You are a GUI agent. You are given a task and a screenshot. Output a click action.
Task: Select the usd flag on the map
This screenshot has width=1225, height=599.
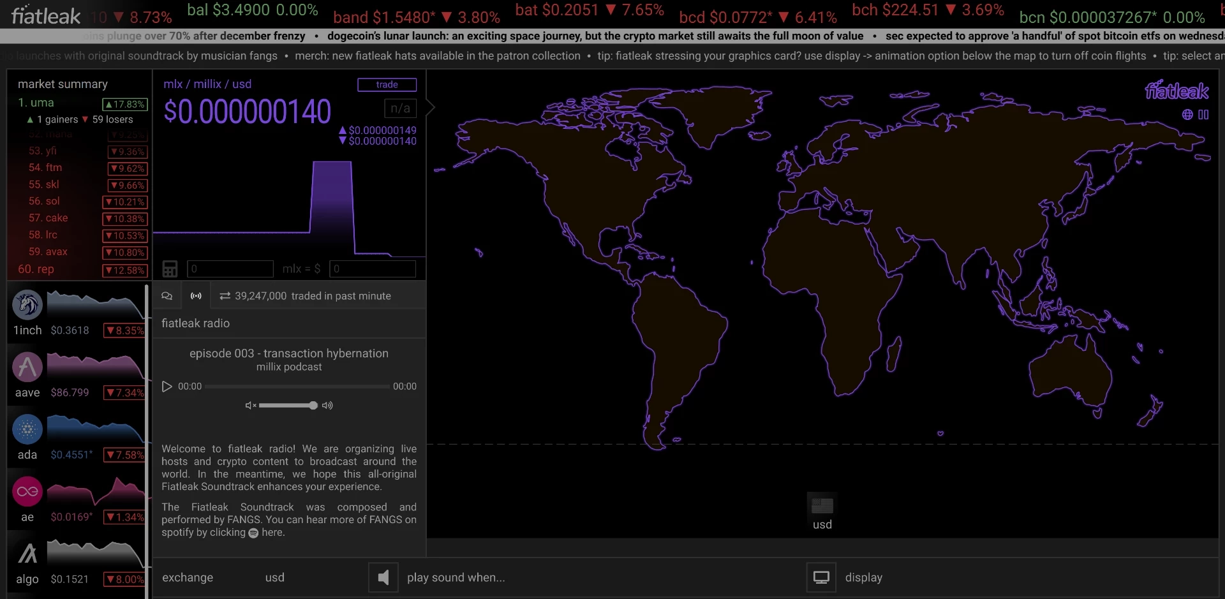(x=822, y=507)
